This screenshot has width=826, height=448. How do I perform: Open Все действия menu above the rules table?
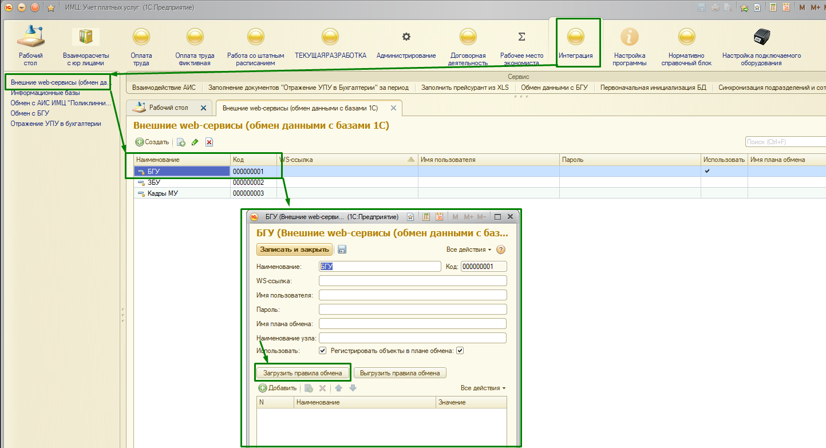[x=483, y=388]
